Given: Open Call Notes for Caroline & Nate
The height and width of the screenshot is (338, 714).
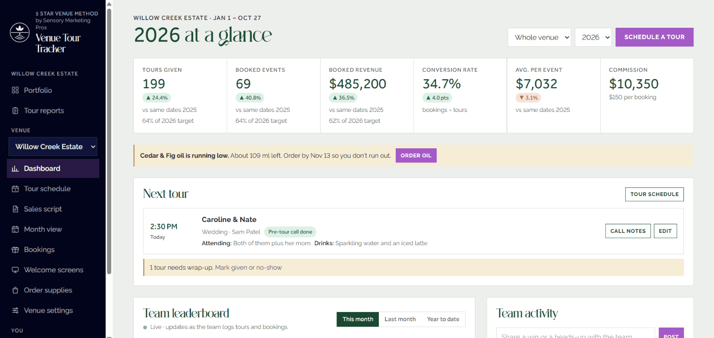Looking at the screenshot, I should pyautogui.click(x=628, y=231).
